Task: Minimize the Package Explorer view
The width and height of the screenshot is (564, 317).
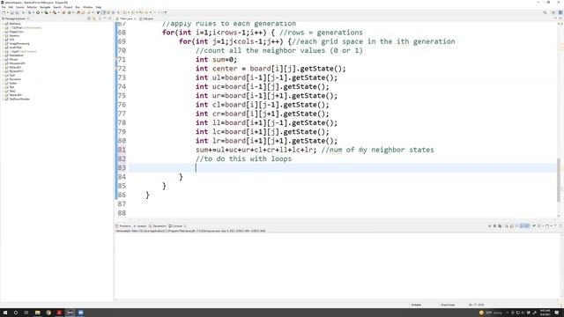Action: pos(105,18)
